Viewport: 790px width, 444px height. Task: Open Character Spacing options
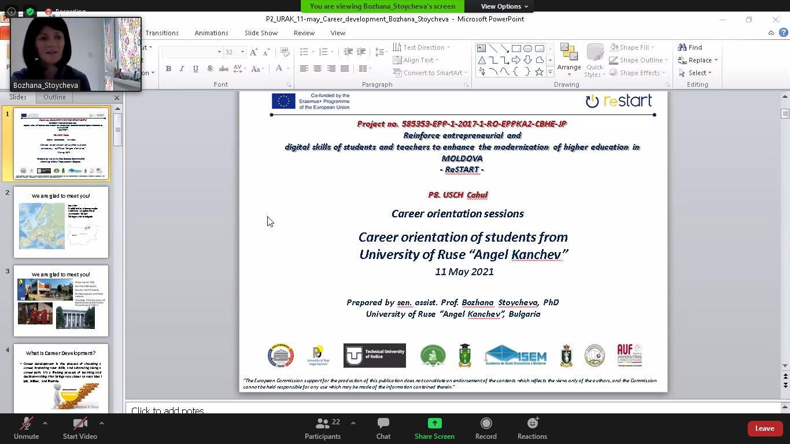[x=241, y=69]
